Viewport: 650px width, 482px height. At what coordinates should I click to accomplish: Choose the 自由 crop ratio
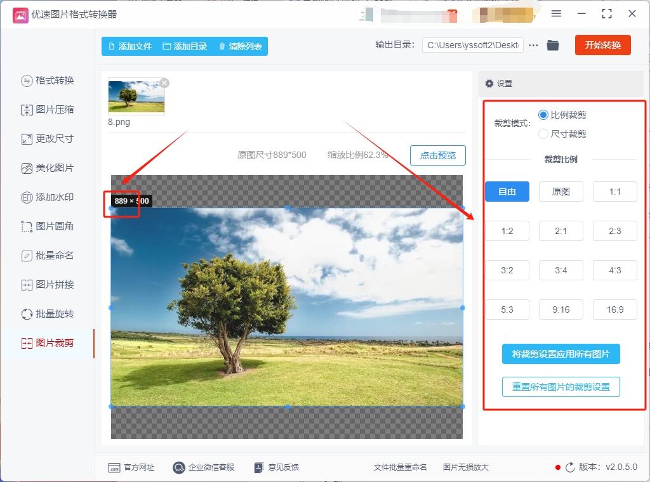pyautogui.click(x=507, y=192)
